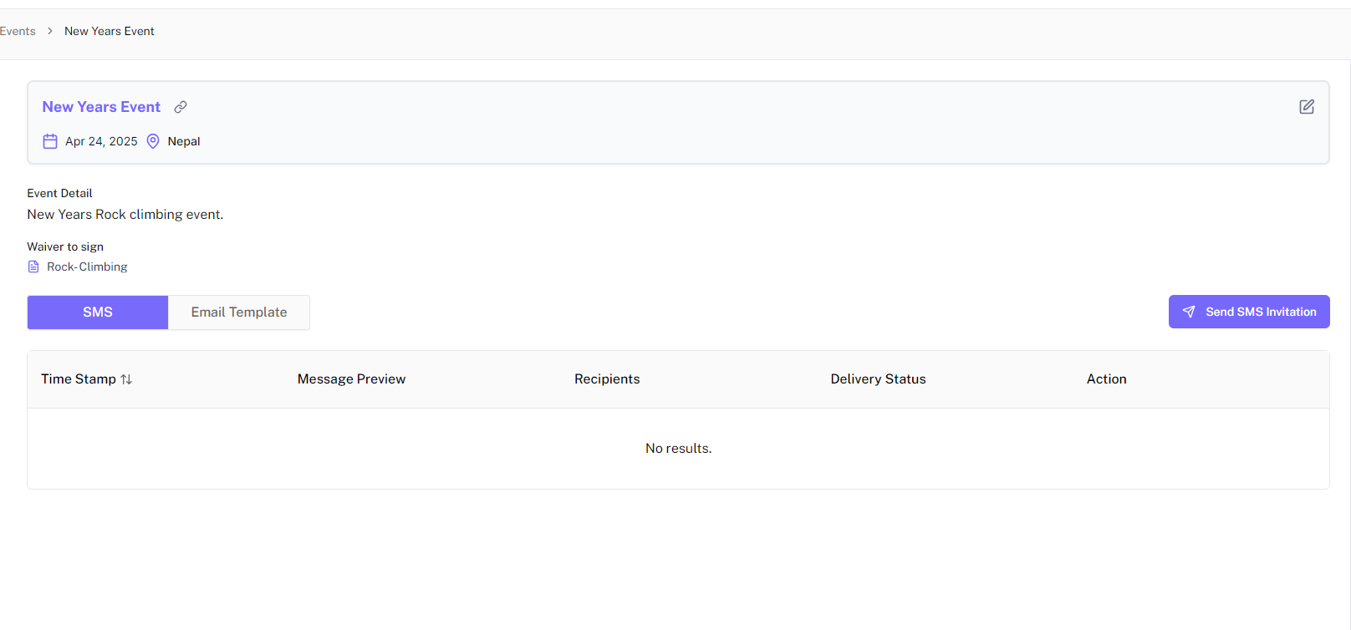
Task: Switch to the SMS tab
Action: (x=98, y=312)
